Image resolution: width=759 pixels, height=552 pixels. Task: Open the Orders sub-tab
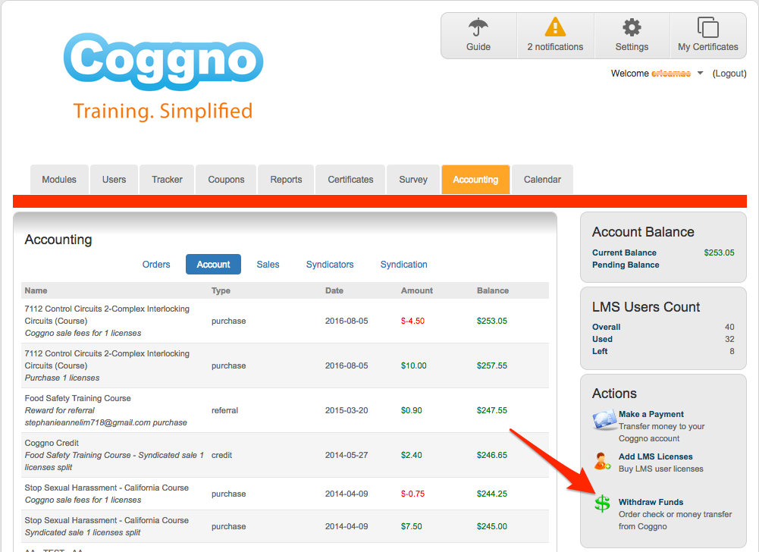(x=156, y=265)
